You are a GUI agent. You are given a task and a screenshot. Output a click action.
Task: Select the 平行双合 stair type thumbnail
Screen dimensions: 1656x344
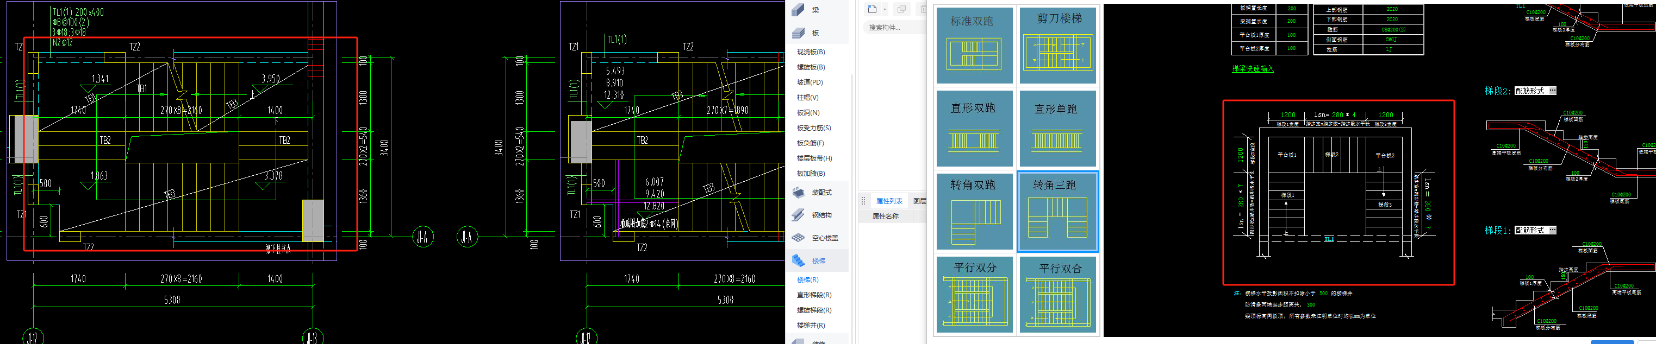point(1057,295)
